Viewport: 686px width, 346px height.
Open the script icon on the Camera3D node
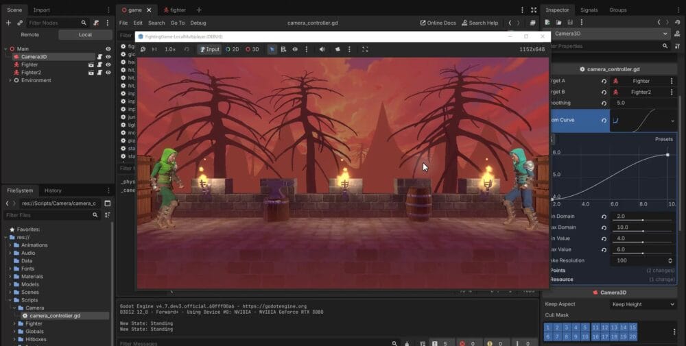pyautogui.click(x=99, y=57)
